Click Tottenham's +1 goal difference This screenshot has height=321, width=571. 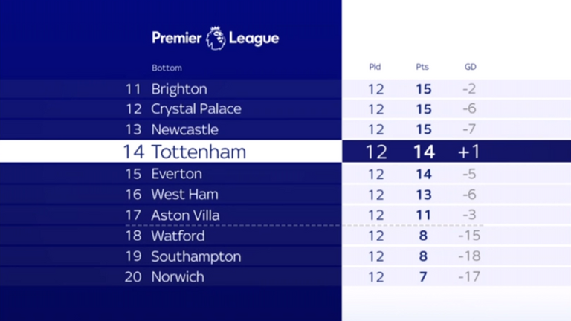tap(468, 152)
